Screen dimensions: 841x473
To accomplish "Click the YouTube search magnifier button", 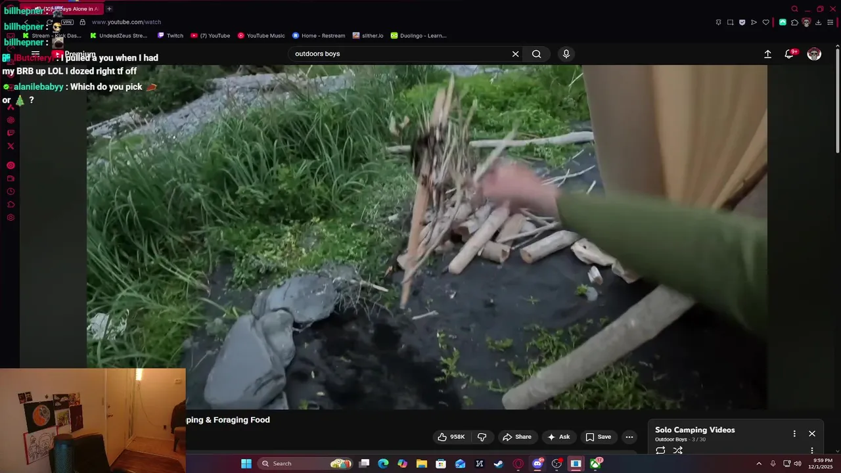I will 537,54.
